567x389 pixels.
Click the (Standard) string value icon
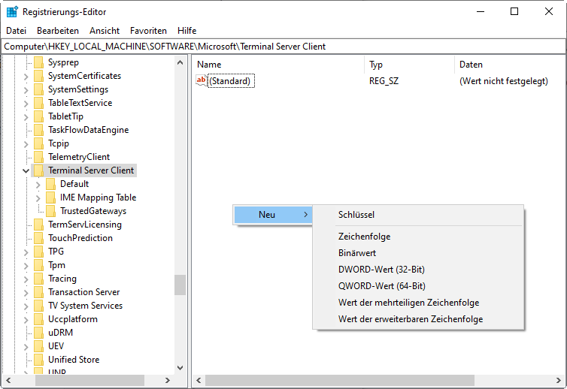coord(201,80)
